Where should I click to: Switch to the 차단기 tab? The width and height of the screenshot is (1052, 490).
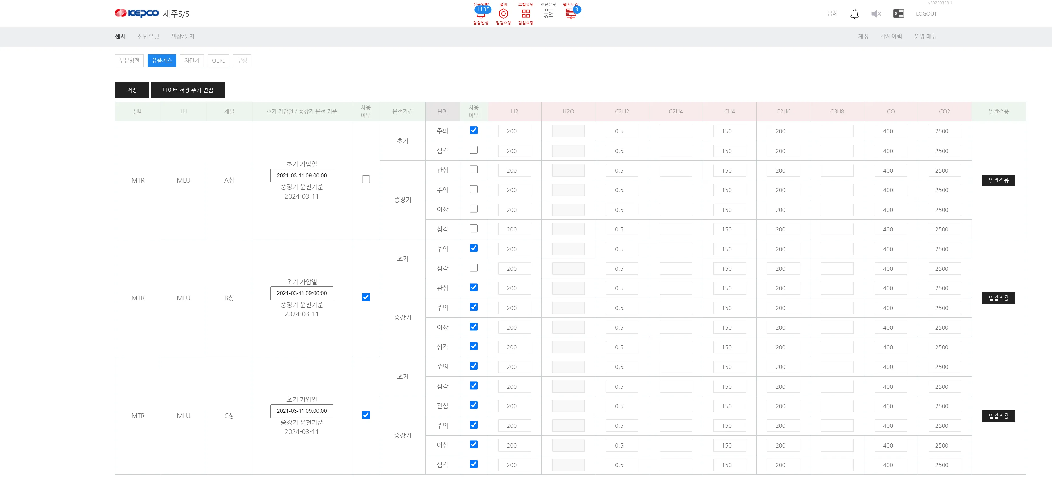point(192,61)
